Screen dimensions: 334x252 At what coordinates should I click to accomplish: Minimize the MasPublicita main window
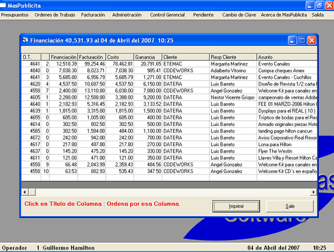click(310, 5)
